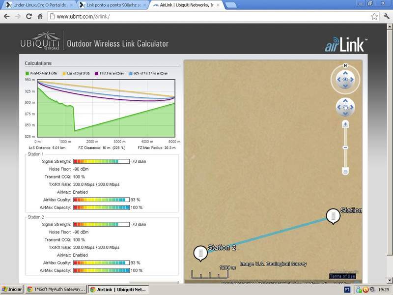The height and width of the screenshot is (295, 393).
Task: Click Line of Sight Path legend swatch
Action: click(x=64, y=73)
